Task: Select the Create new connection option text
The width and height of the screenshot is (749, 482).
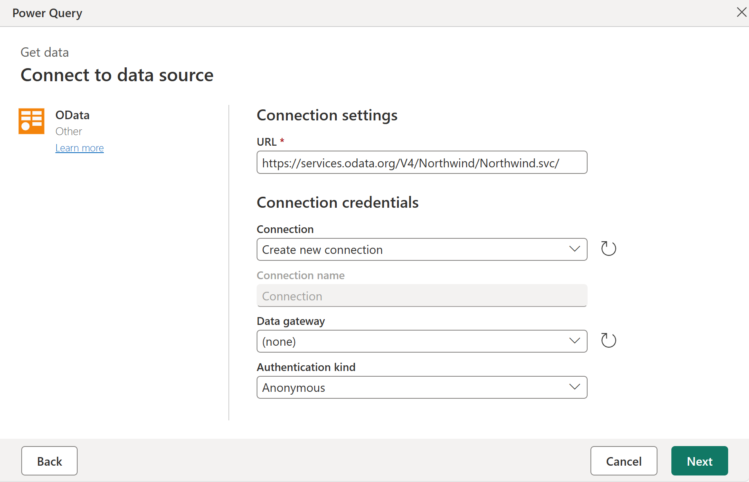Action: 322,250
